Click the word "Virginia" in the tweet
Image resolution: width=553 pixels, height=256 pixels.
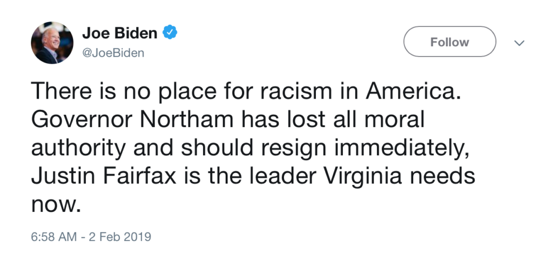click(x=363, y=177)
